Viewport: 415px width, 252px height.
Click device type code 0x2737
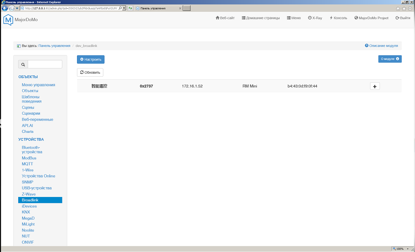(x=146, y=86)
